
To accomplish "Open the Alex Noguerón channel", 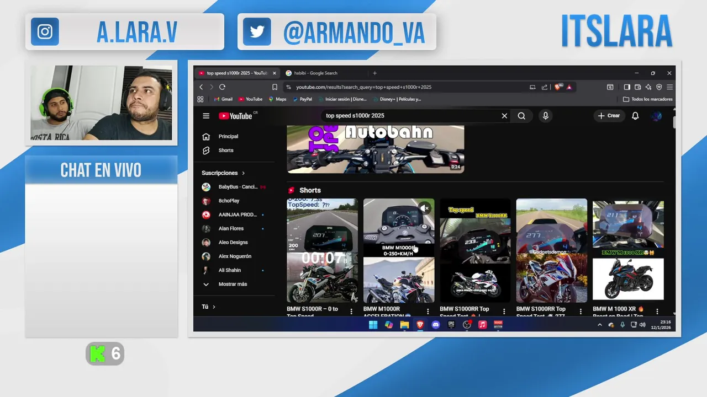I will [235, 256].
